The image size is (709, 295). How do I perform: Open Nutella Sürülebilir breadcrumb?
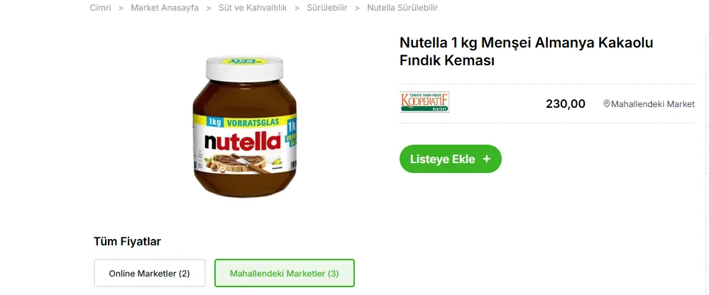click(402, 8)
